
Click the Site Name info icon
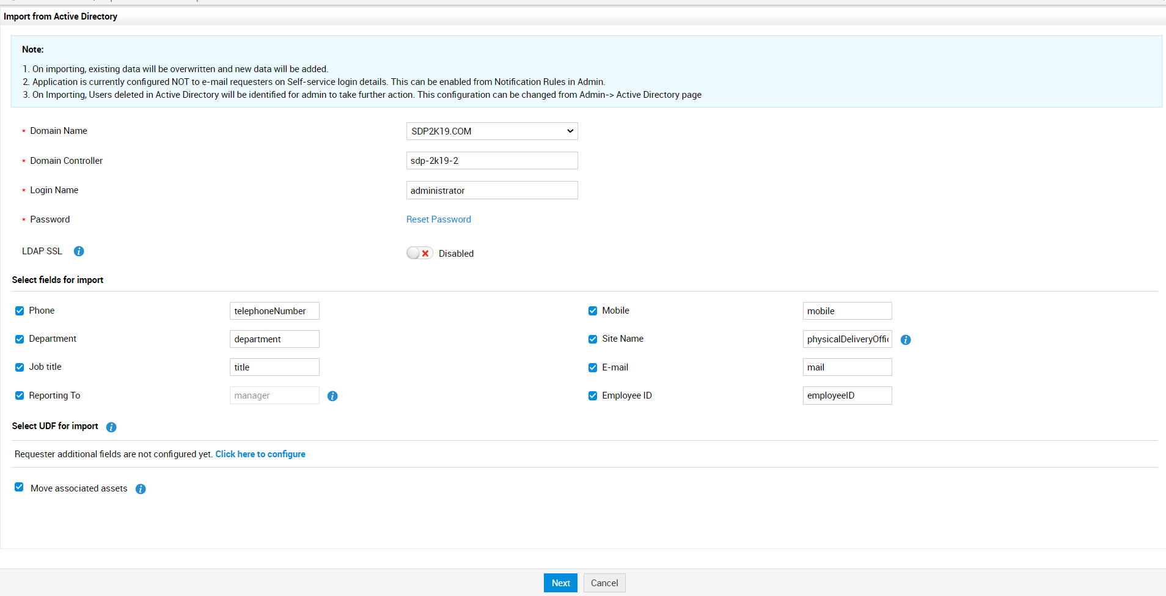point(906,339)
